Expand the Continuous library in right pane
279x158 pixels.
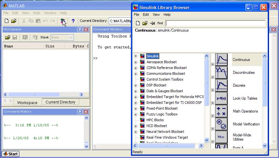[x=213, y=64]
